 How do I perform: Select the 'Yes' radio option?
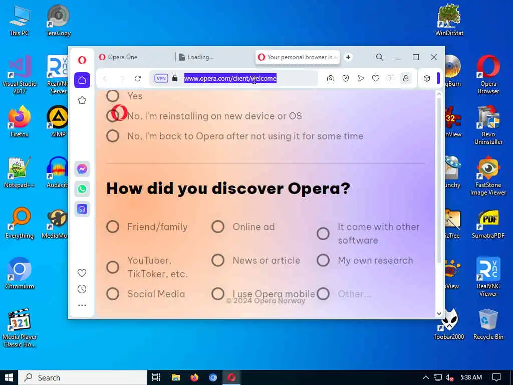coord(113,96)
